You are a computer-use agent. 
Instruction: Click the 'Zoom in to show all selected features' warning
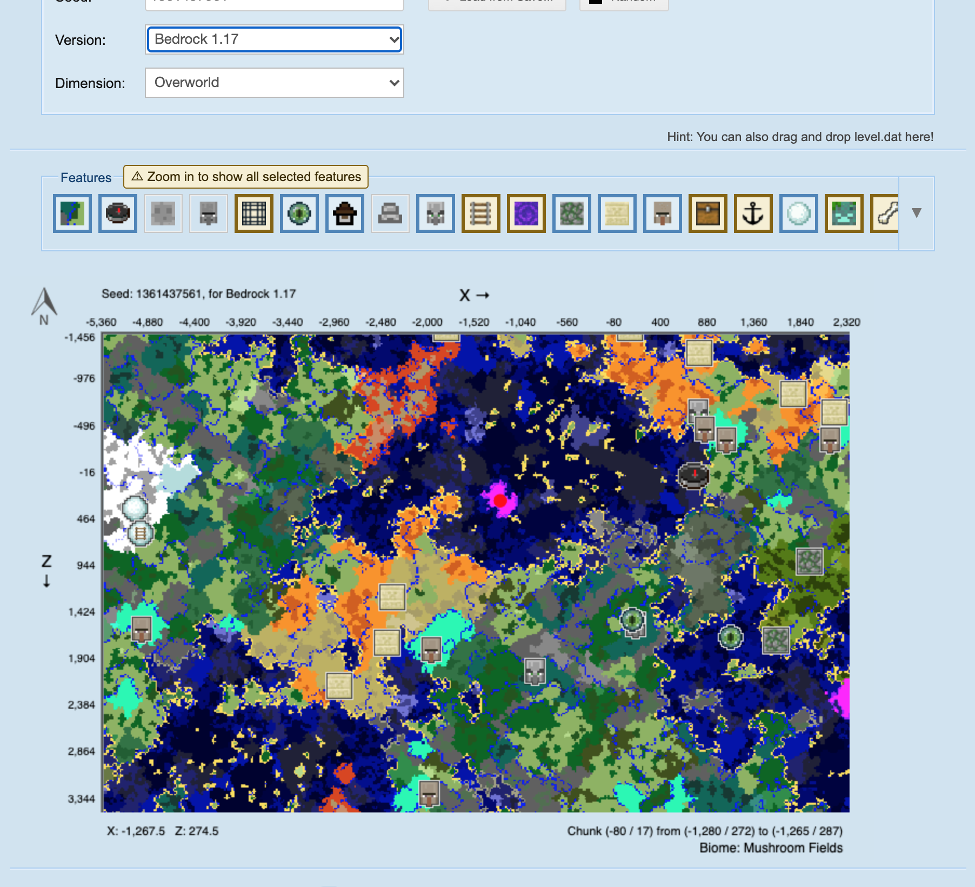click(246, 177)
